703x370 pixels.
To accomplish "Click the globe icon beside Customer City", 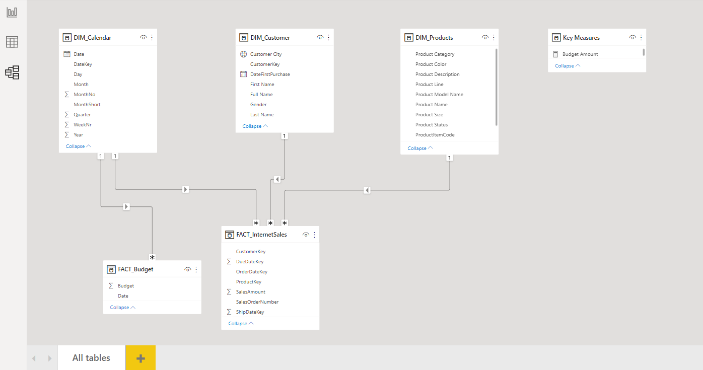I will 243,54.
